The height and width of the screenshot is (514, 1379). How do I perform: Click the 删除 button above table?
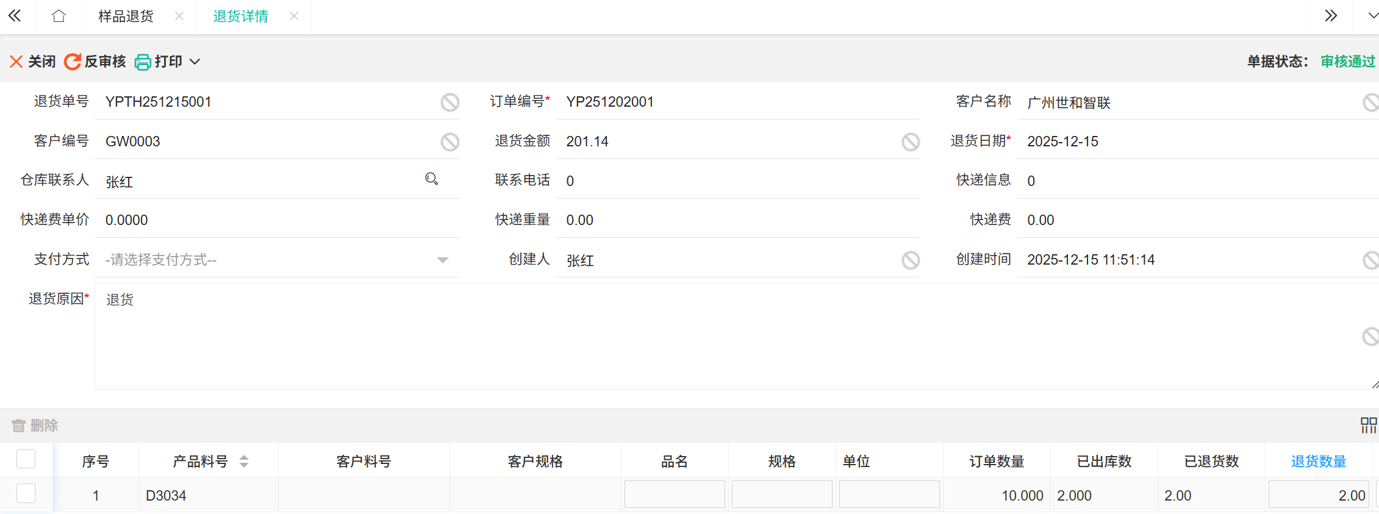point(35,425)
